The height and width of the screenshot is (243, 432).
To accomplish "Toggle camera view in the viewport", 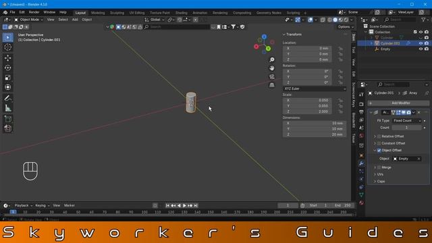I will (271, 76).
